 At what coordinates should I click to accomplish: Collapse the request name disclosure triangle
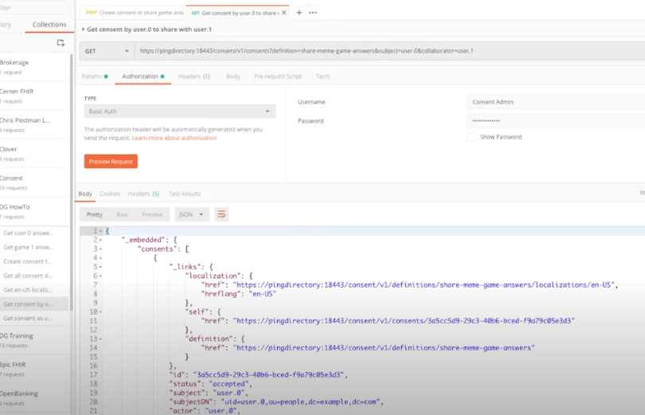pyautogui.click(x=84, y=29)
